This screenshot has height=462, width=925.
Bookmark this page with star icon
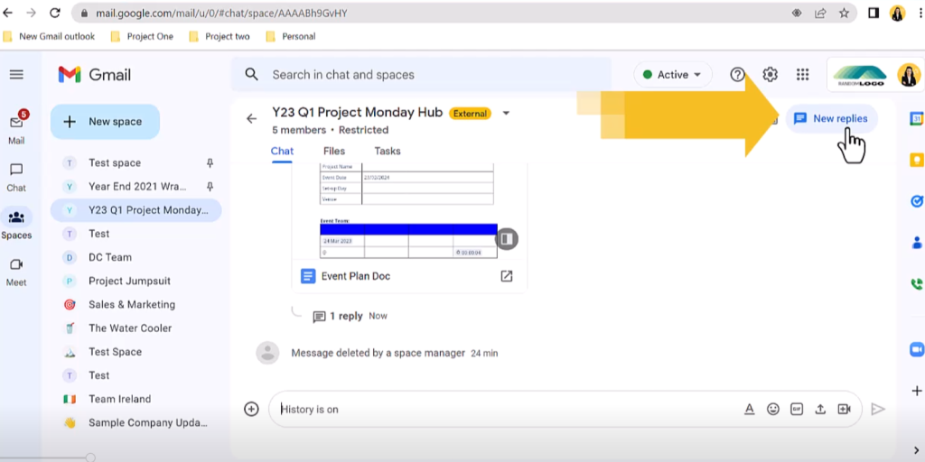tap(845, 13)
